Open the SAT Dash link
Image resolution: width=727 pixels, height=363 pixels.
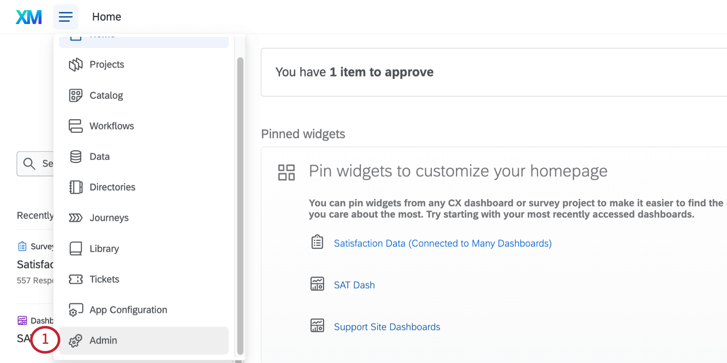click(x=354, y=285)
